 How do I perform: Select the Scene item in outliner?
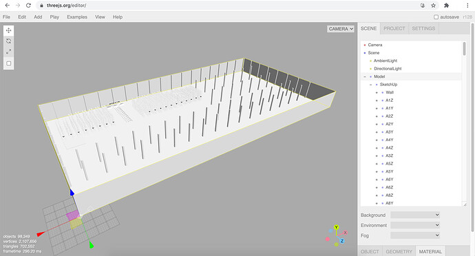411,53
